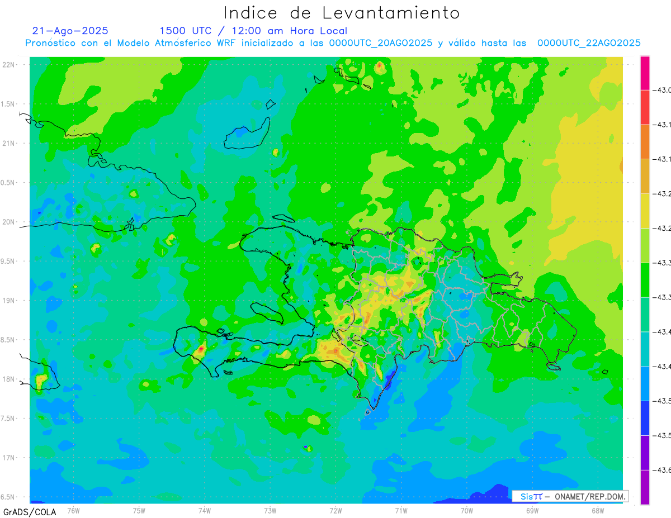Choose the royal blue swatch in the legend
The width and height of the screenshot is (671, 518).
pyautogui.click(x=645, y=418)
